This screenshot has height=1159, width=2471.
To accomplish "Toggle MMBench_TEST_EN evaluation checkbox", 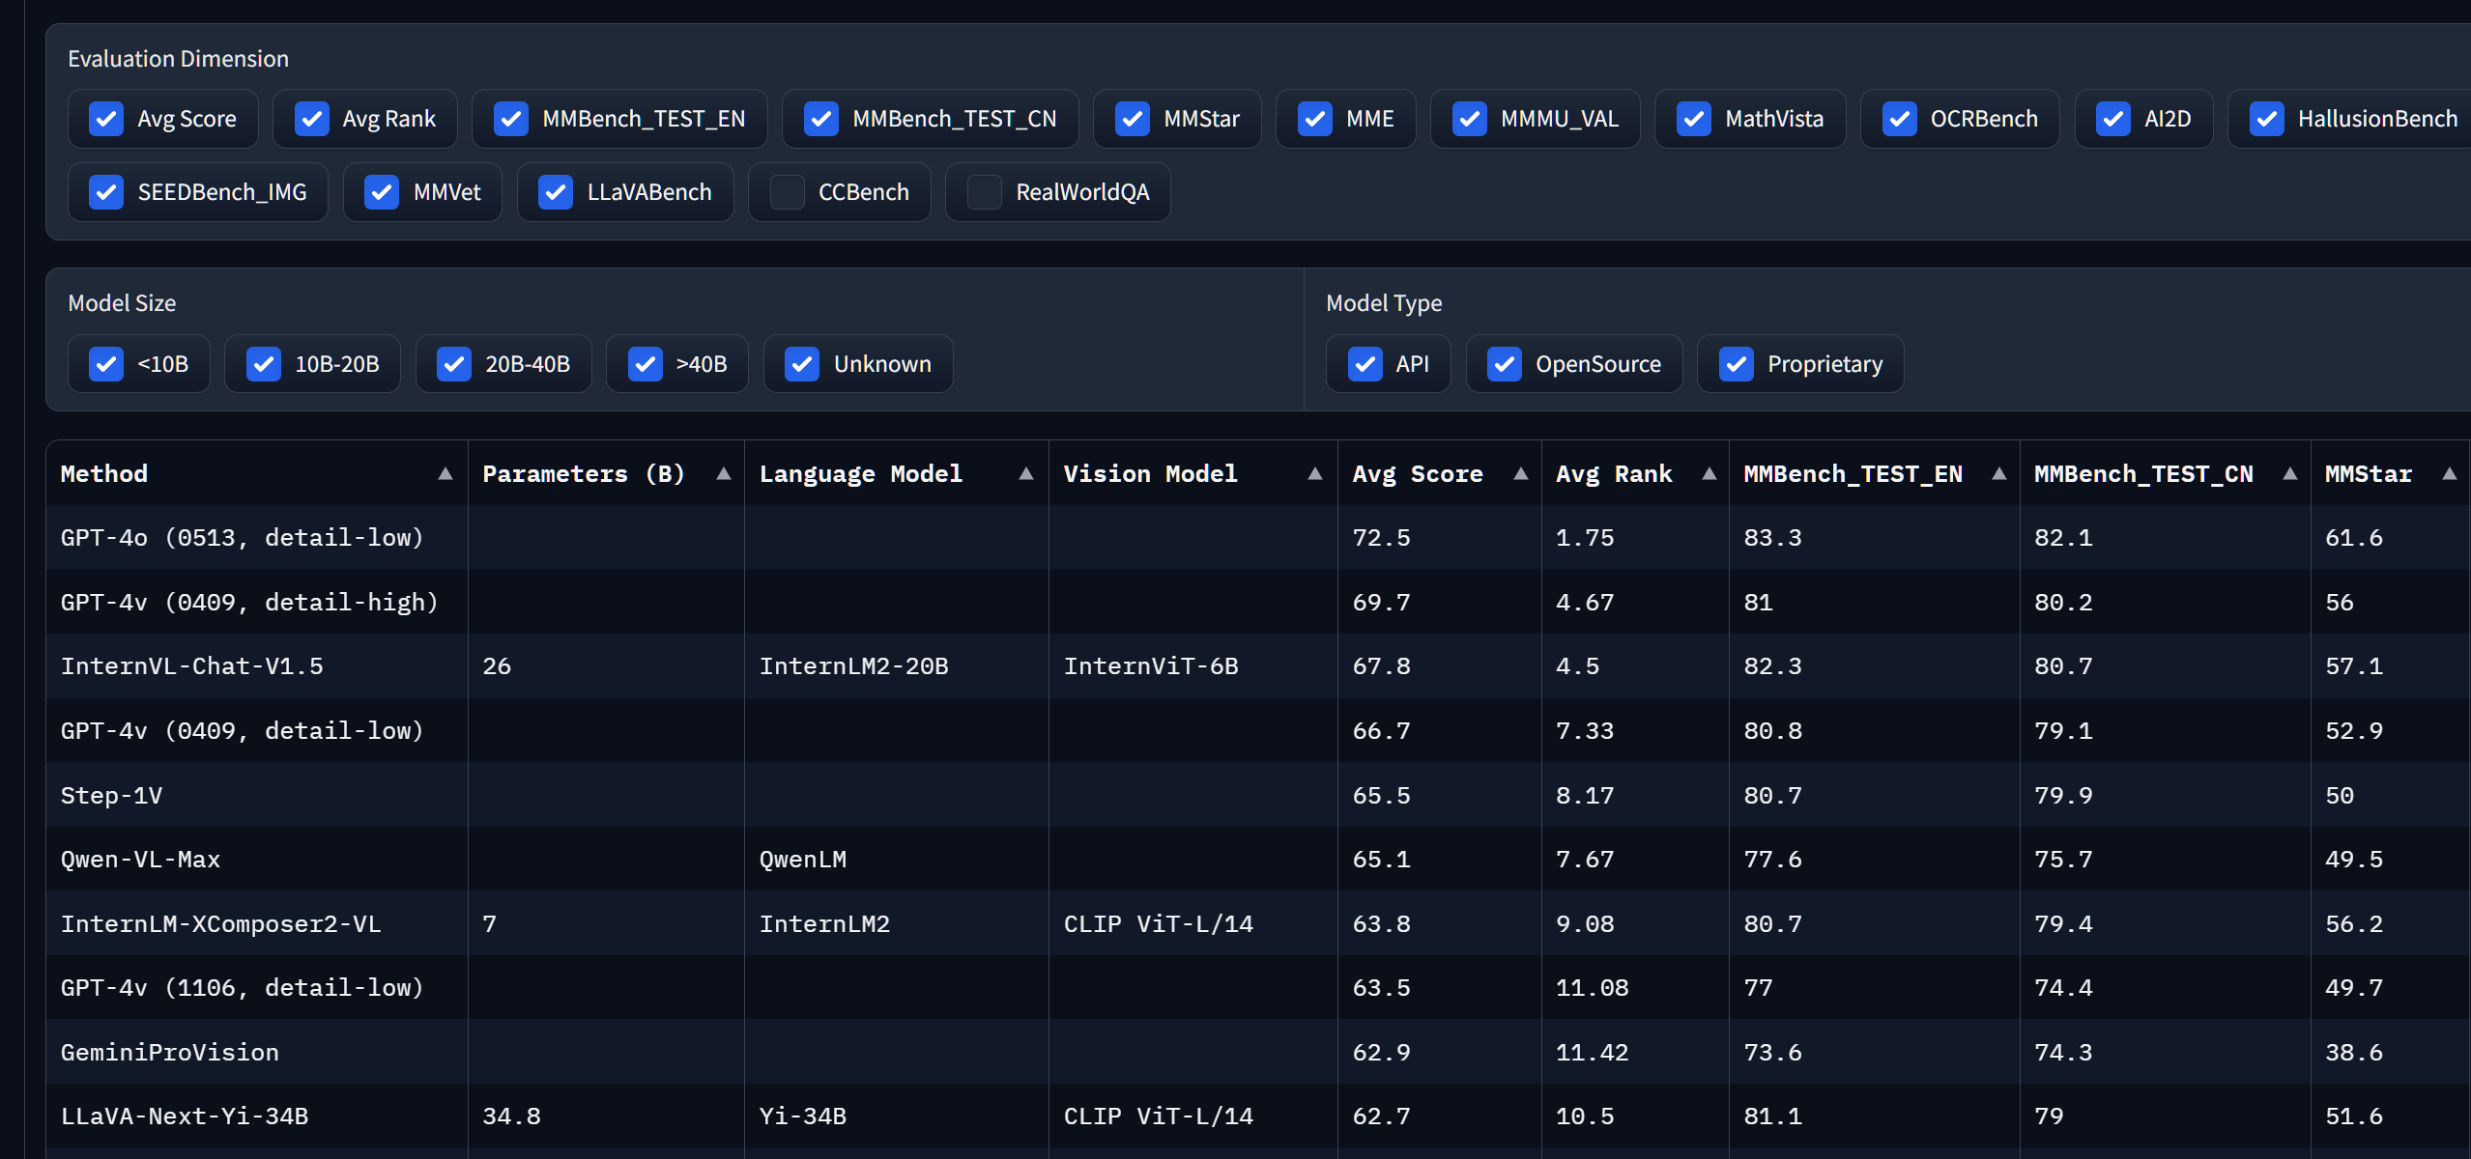I will pyautogui.click(x=511, y=119).
